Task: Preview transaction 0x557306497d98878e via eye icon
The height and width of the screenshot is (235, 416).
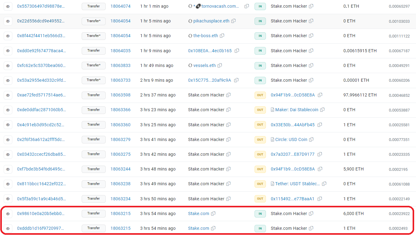Action: 8,6
